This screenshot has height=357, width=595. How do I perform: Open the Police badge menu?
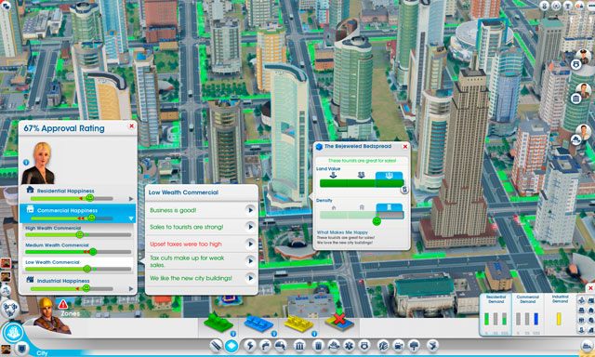click(364, 346)
